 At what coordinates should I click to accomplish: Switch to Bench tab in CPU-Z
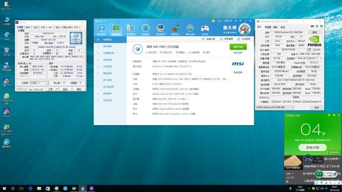pyautogui.click(x=67, y=27)
